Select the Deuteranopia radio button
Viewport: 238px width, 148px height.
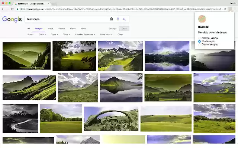pyautogui.click(x=199, y=44)
